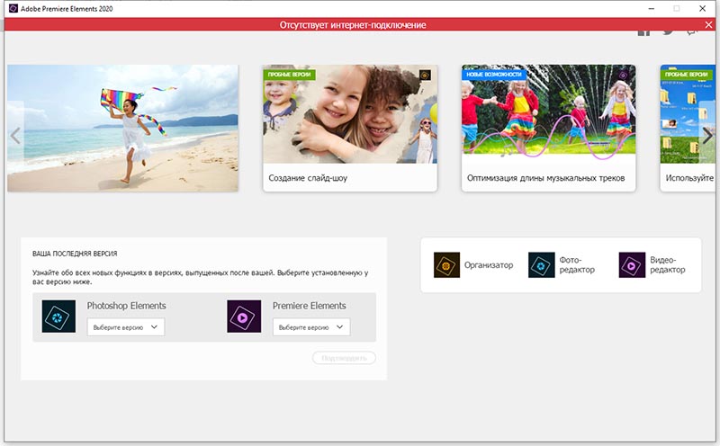Launch the Video Editor icon

[632, 264]
